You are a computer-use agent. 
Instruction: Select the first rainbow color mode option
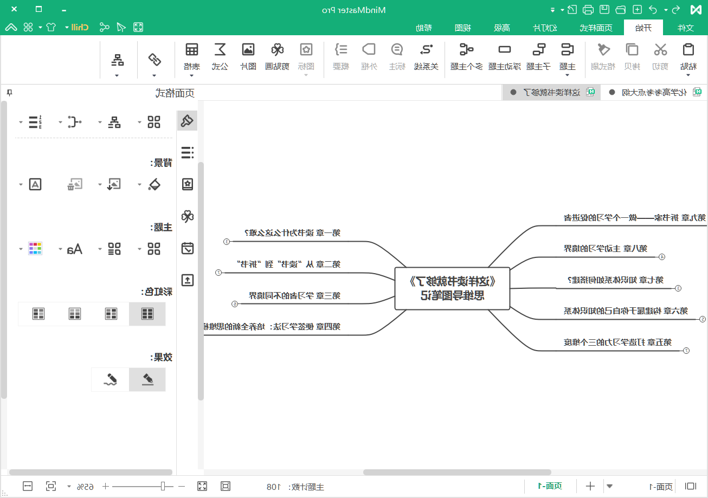pyautogui.click(x=147, y=314)
